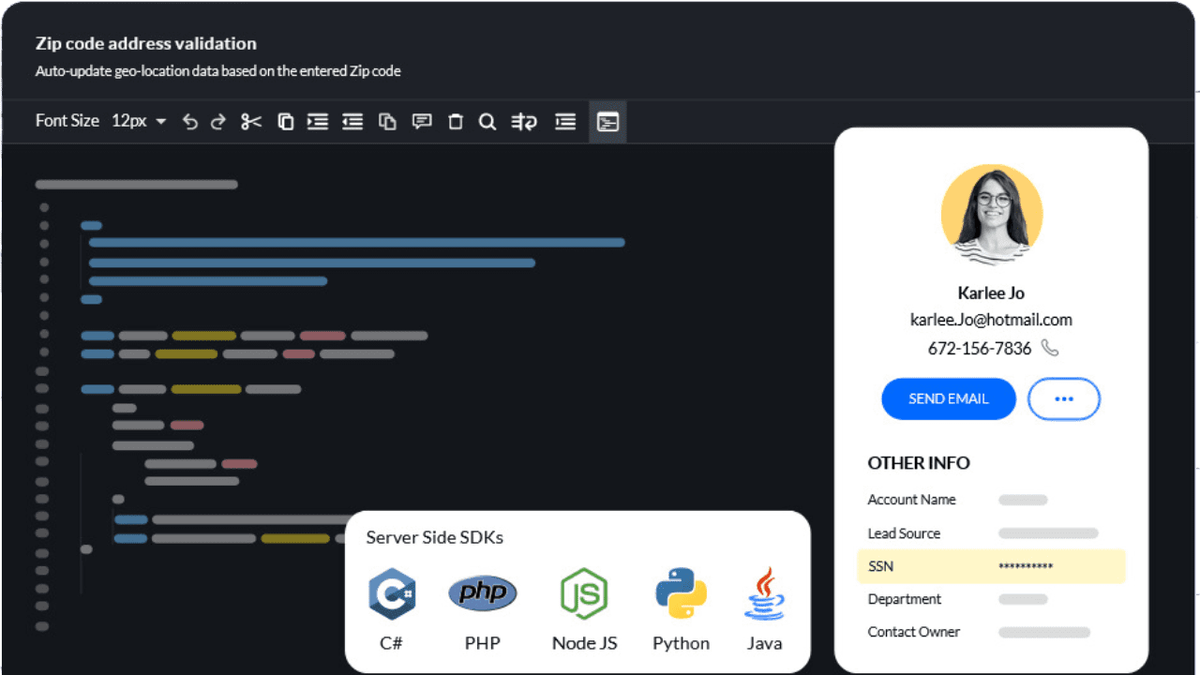
Task: Click the increase indent icon
Action: tap(318, 122)
